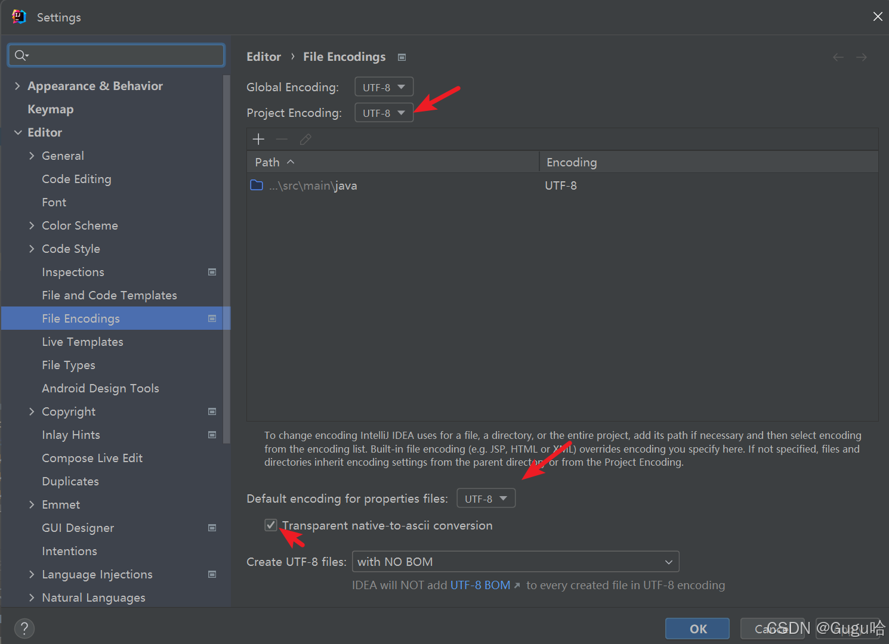
Task: Click the modified indicator next to Inspections
Action: click(x=212, y=272)
